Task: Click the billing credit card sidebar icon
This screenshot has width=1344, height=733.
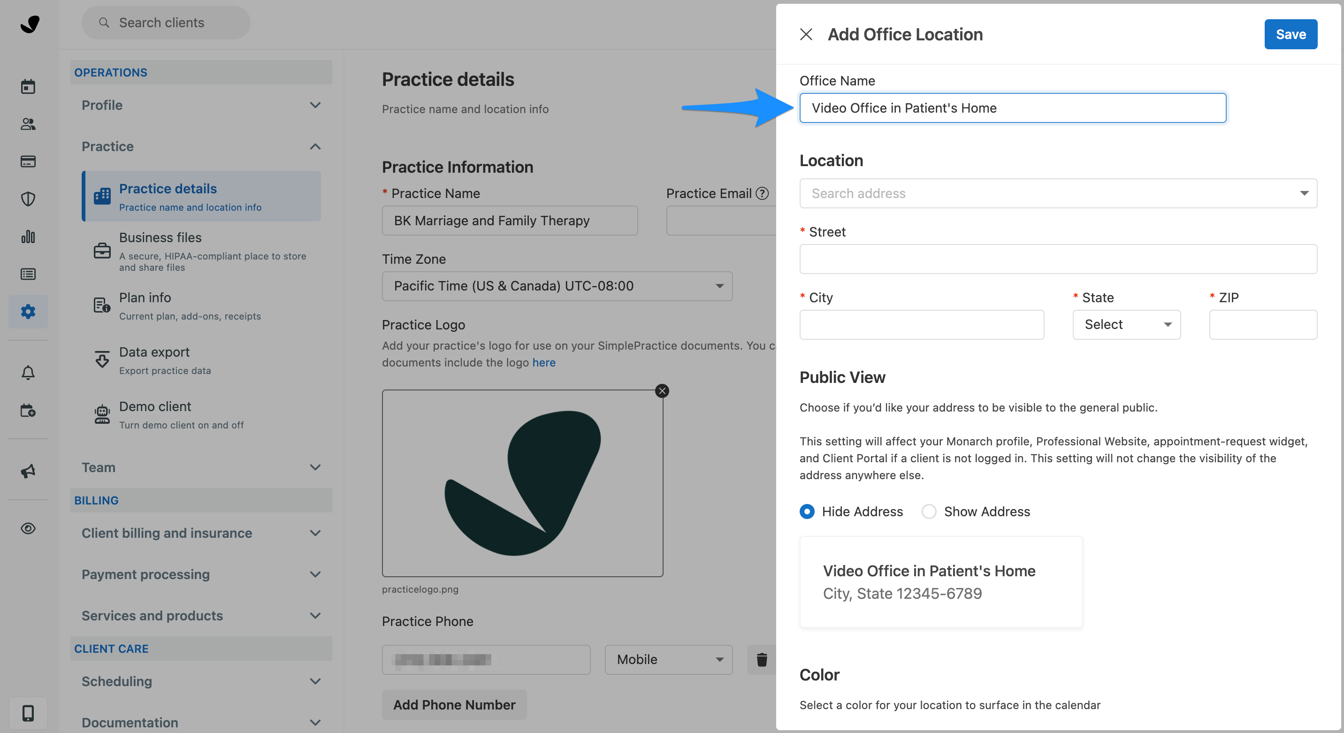Action: tap(28, 161)
